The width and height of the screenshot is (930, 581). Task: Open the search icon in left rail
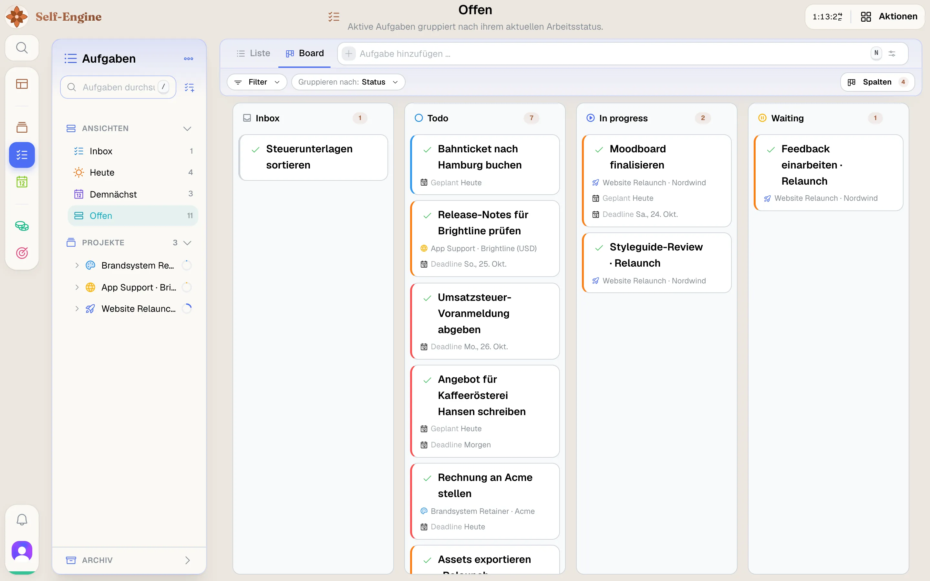coord(22,48)
